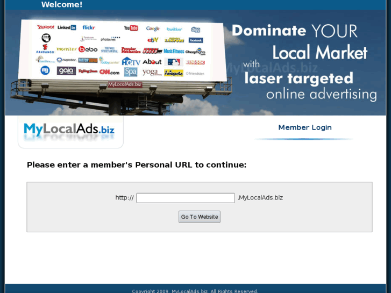This screenshot has height=293, width=391.
Task: Click the 'Please enter a member's Personal URL' heading
Action: point(137,165)
